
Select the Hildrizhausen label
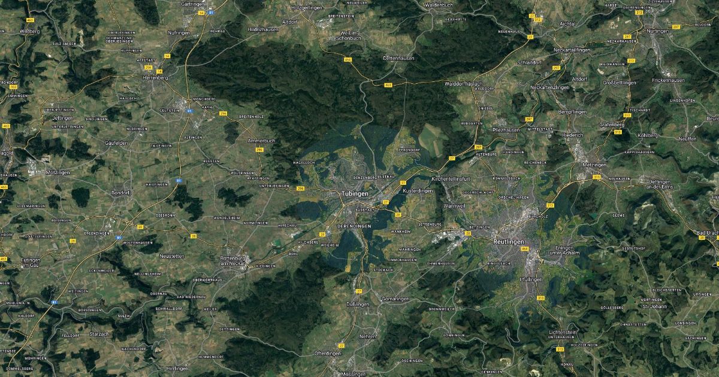(263, 29)
